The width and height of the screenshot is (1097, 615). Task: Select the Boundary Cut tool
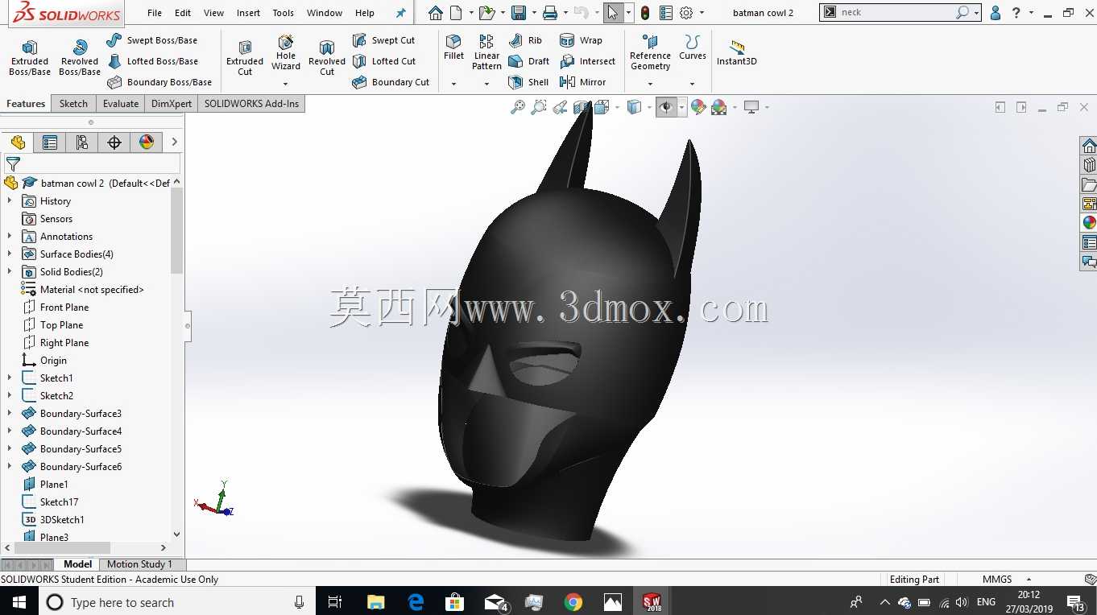click(391, 82)
